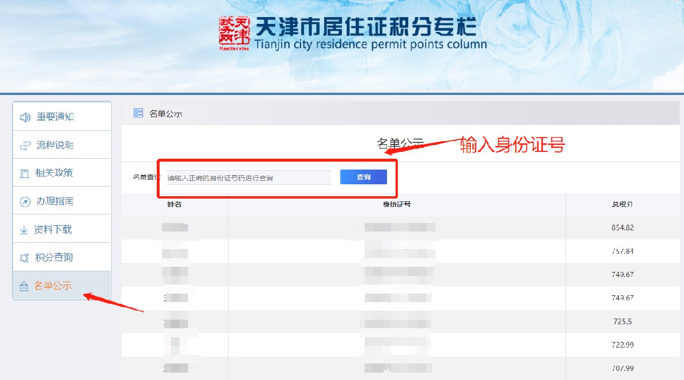Focus the ID number search field
Viewport: 684px width, 380px height.
point(249,177)
